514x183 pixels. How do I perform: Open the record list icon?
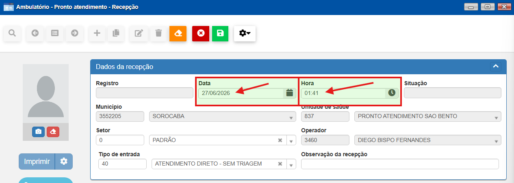(x=55, y=33)
